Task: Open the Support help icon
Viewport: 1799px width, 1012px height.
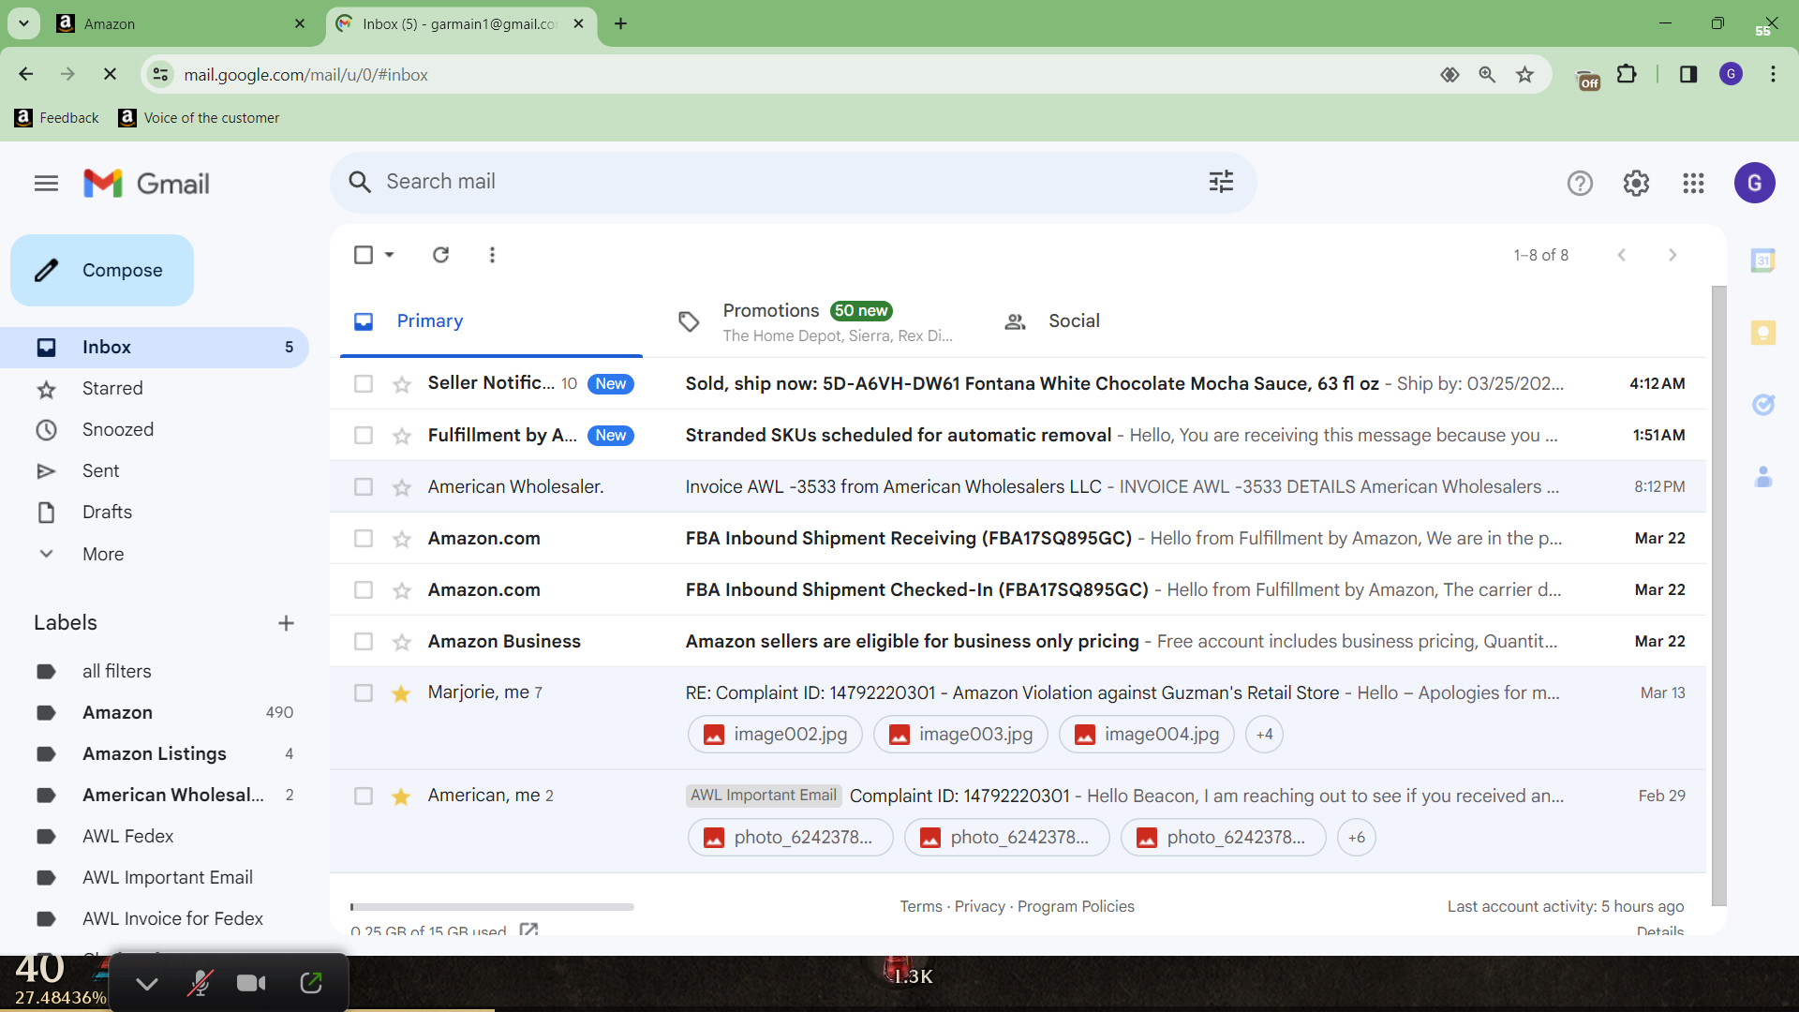Action: [1580, 184]
